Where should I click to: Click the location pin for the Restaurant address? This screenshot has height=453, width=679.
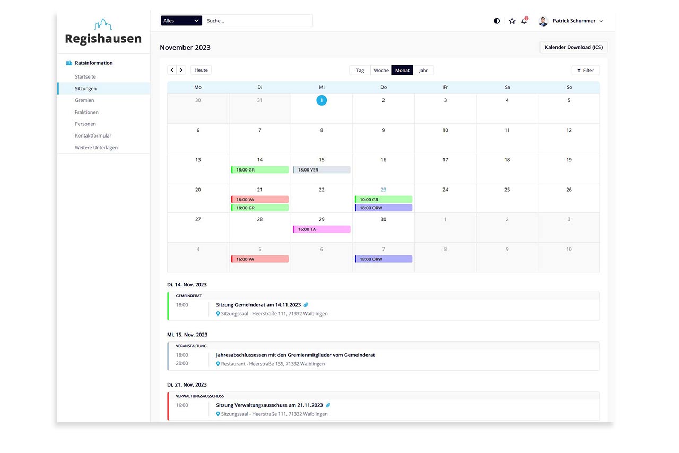(x=217, y=364)
